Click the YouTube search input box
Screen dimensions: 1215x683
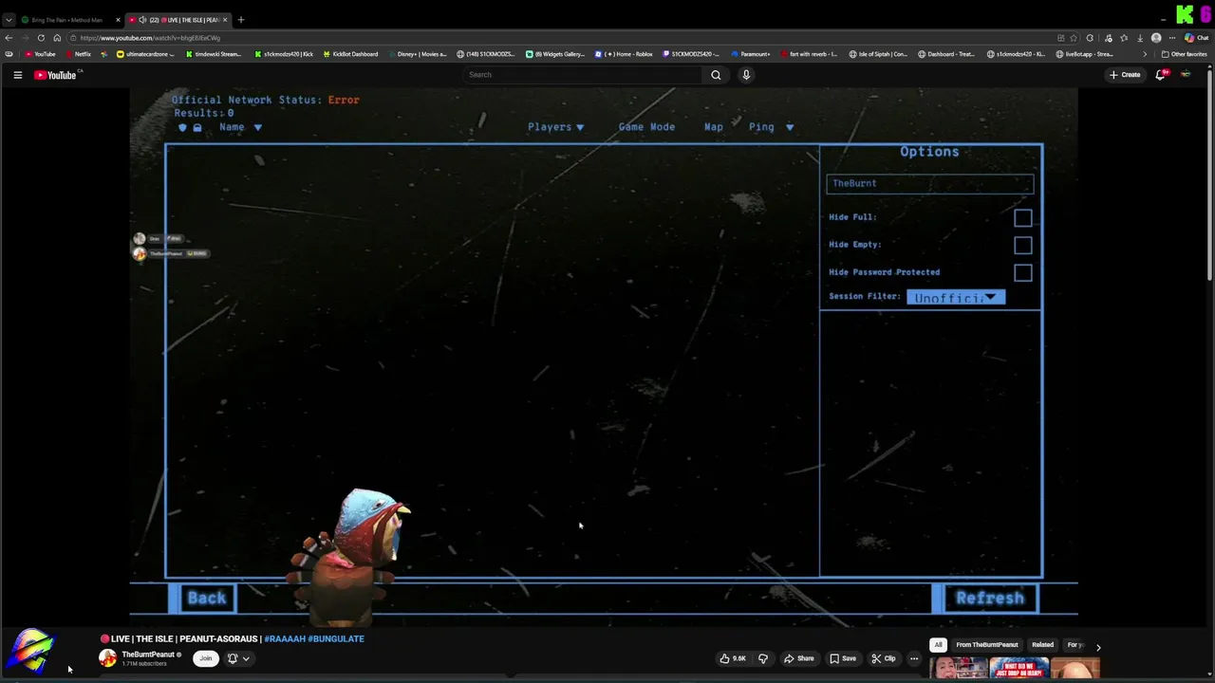click(584, 75)
